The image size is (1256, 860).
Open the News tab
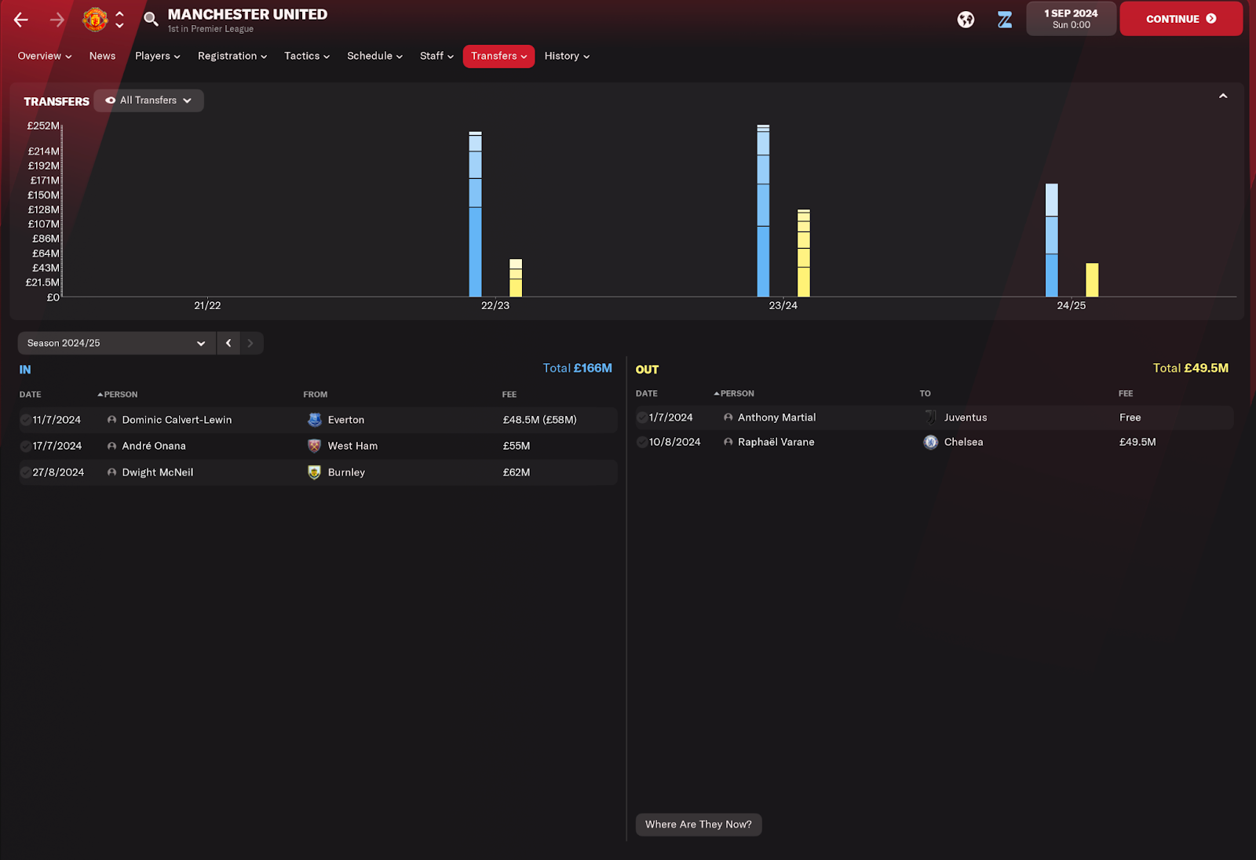102,56
